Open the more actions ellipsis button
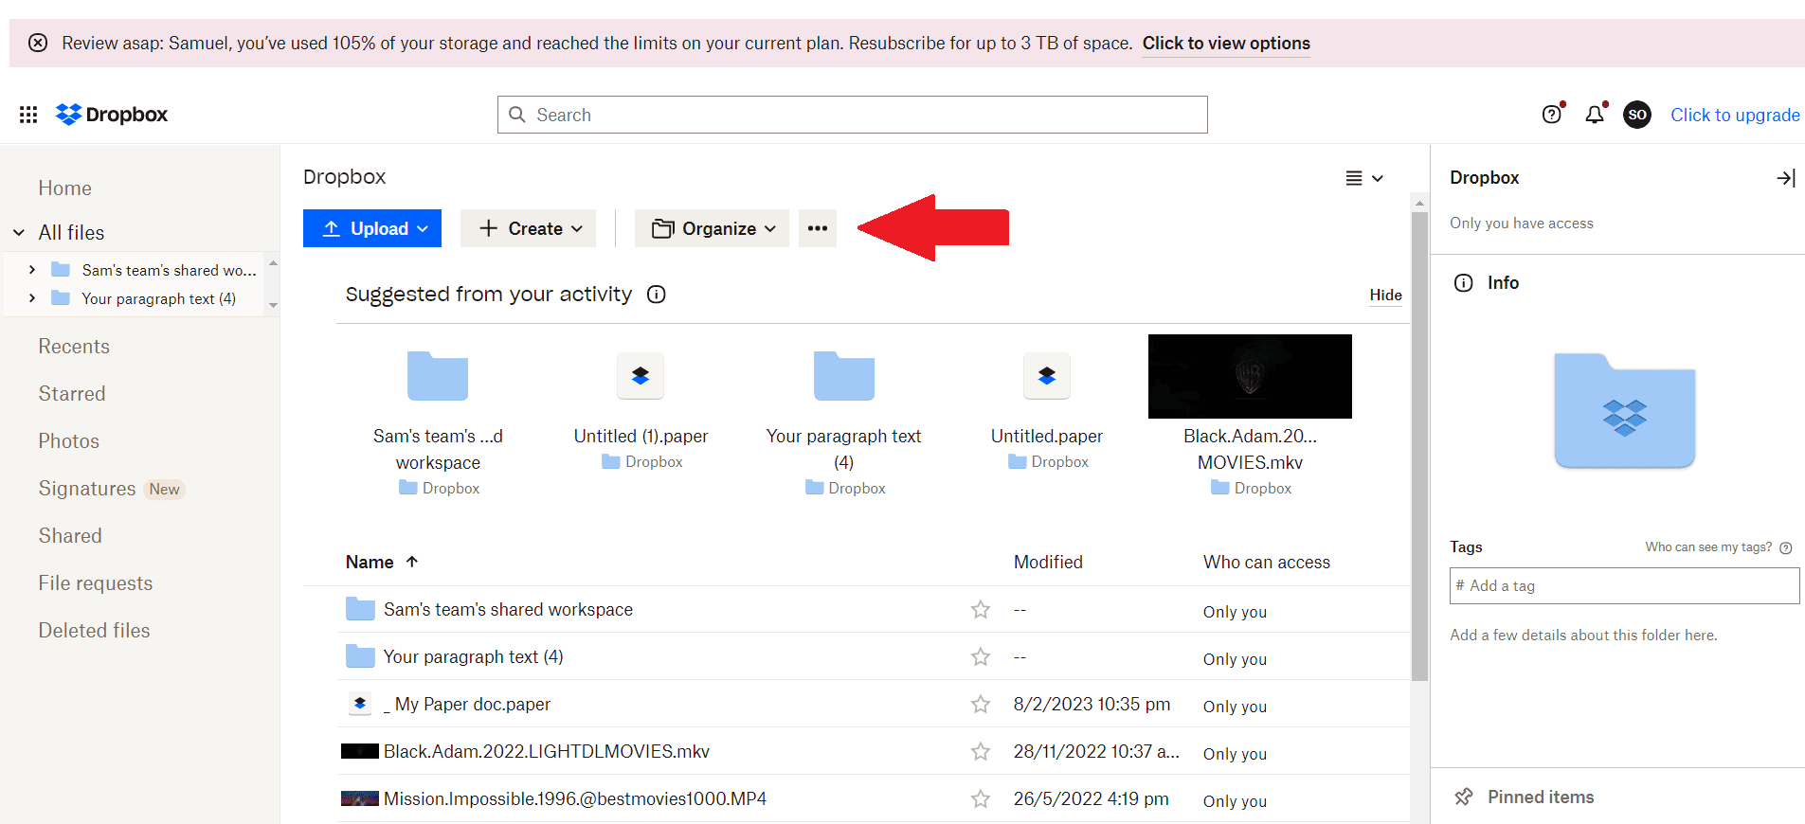This screenshot has width=1805, height=824. click(818, 228)
